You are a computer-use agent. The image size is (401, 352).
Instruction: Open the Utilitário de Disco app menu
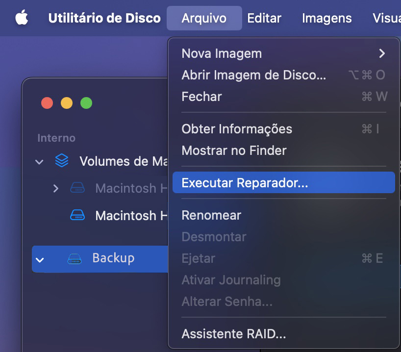coord(104,18)
